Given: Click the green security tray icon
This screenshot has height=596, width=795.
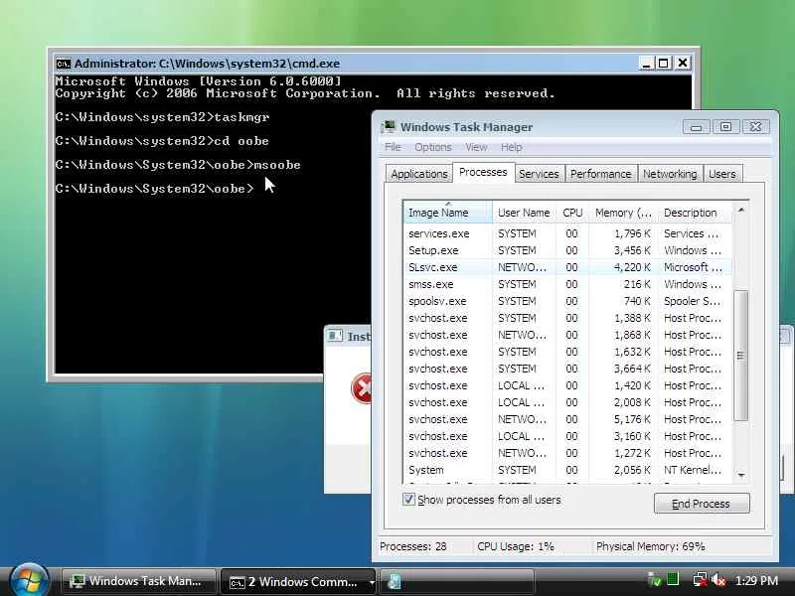Looking at the screenshot, I should pos(655,580).
